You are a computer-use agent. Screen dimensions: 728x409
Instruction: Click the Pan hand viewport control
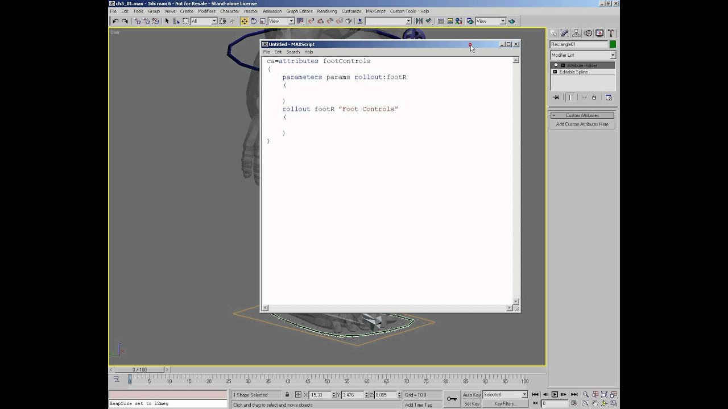pos(595,403)
